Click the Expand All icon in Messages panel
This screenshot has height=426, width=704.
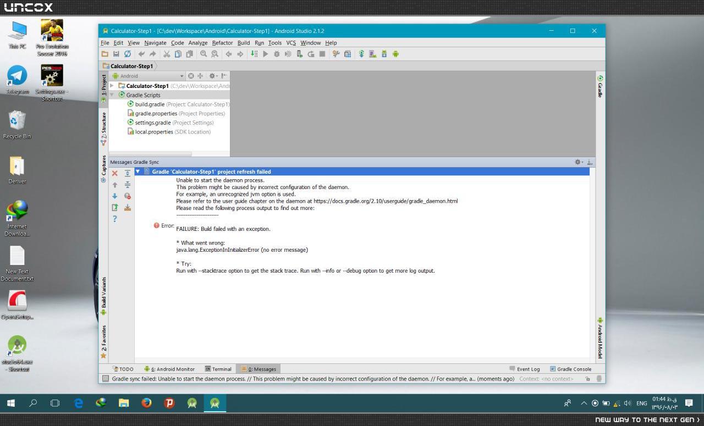pos(127,173)
